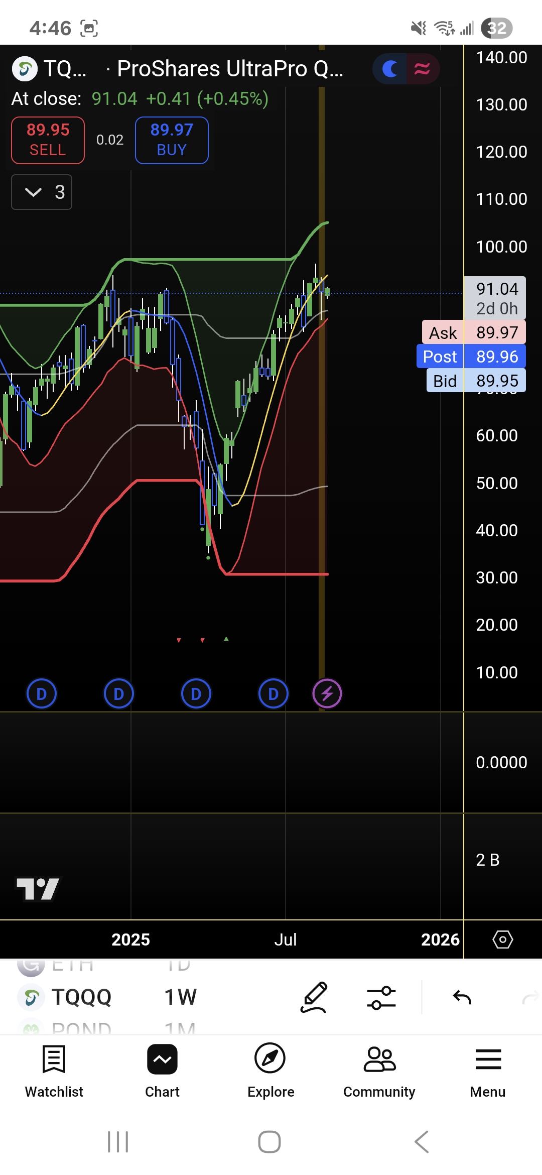Tap the fourth dividend D marker near Jul
This screenshot has height=1175, width=542.
pos(273,694)
